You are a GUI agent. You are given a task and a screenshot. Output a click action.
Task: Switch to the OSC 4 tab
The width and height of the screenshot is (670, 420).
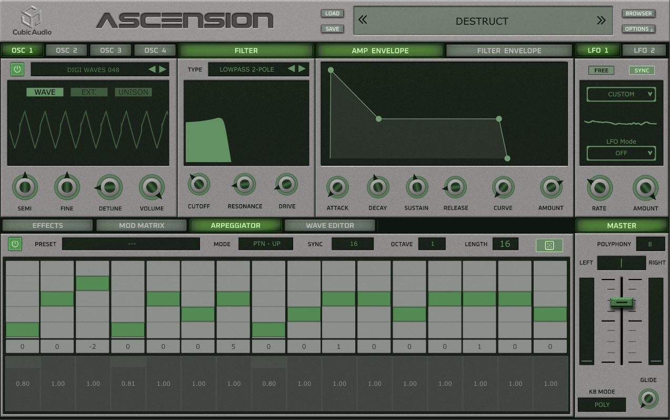pos(155,51)
